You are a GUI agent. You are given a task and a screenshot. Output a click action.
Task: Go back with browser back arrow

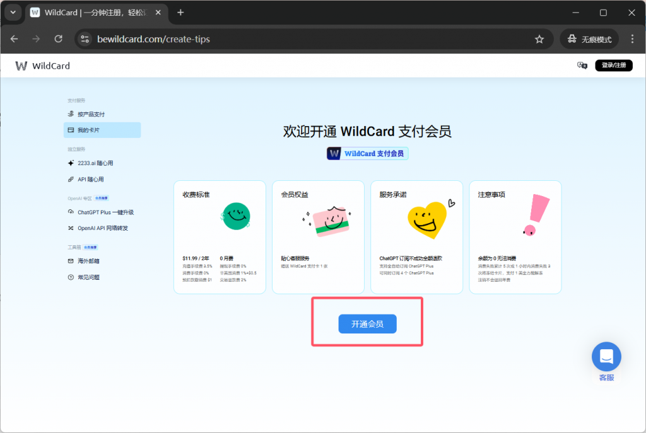click(x=14, y=39)
